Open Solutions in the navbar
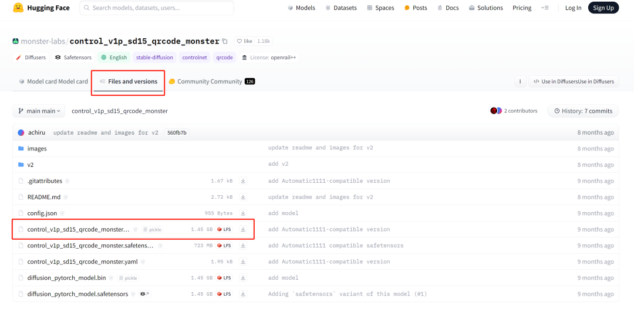 pyautogui.click(x=485, y=8)
